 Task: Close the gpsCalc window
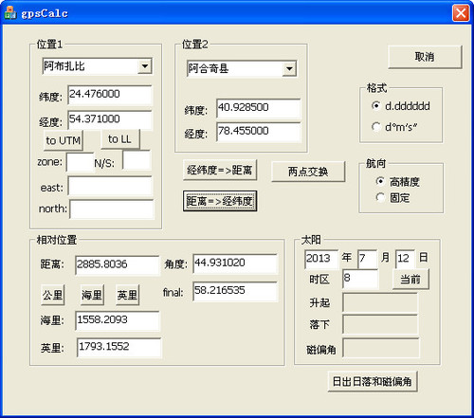(x=461, y=13)
